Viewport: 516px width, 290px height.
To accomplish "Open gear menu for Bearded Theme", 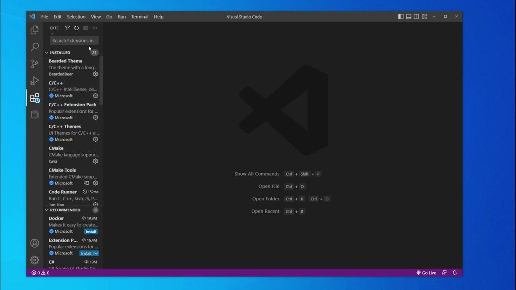I will pos(96,74).
